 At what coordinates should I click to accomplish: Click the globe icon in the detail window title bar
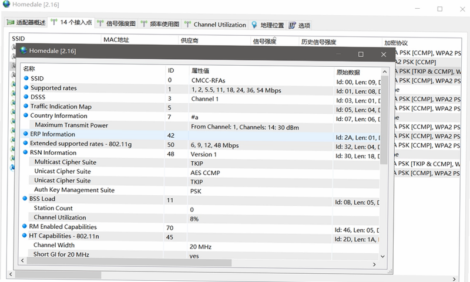[x=23, y=50]
